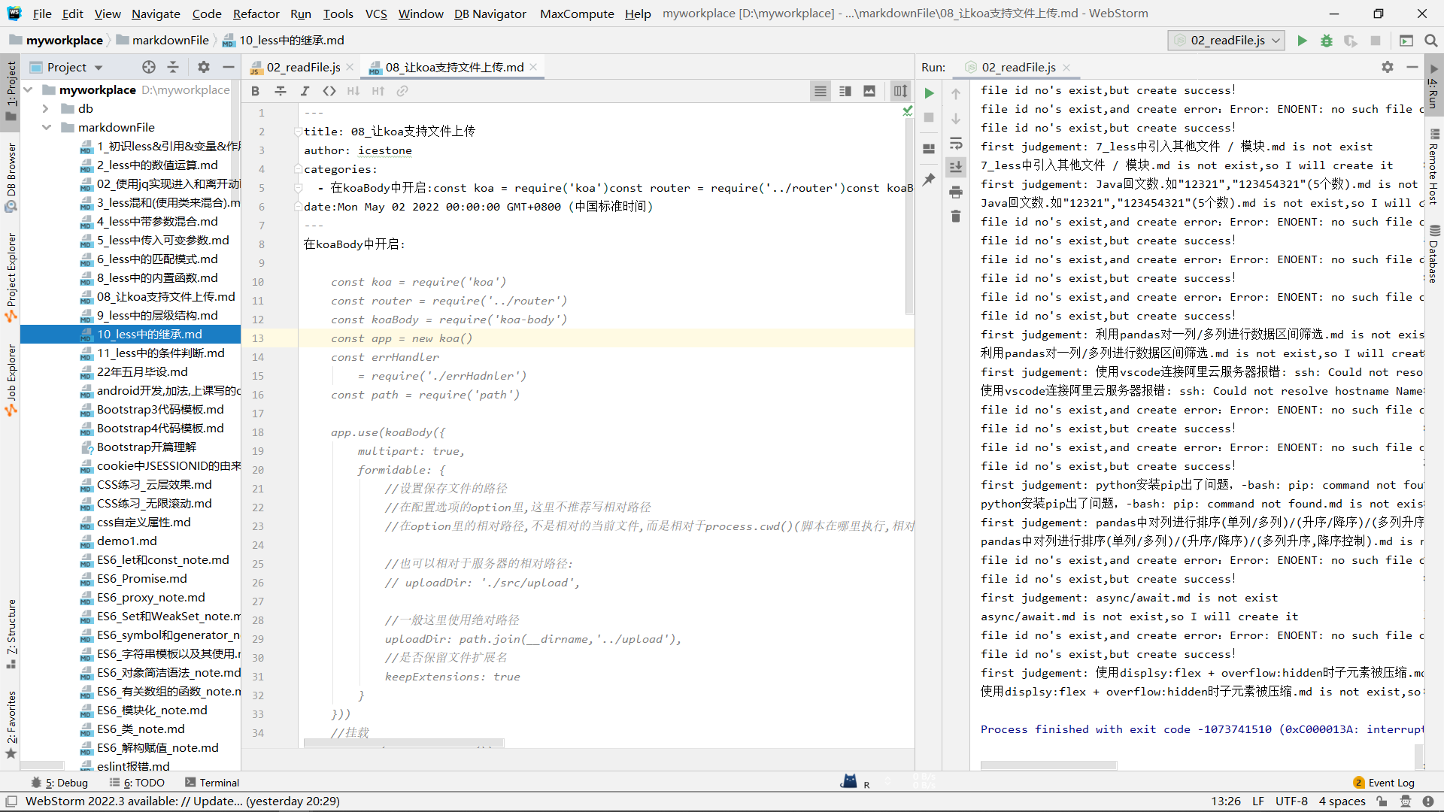Open the Refactor menu
Image resolution: width=1444 pixels, height=812 pixels.
coord(256,14)
